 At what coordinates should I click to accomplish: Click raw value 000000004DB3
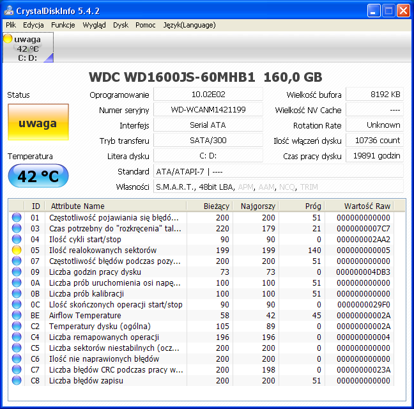363,272
